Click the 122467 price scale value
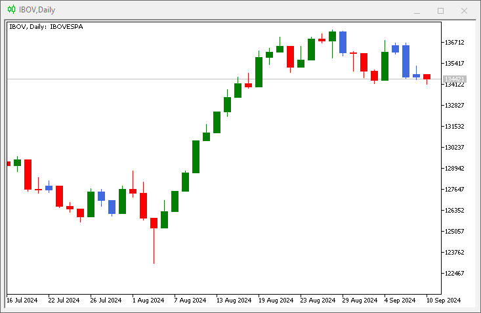Screen dimensions: 481x313 coord(455,274)
